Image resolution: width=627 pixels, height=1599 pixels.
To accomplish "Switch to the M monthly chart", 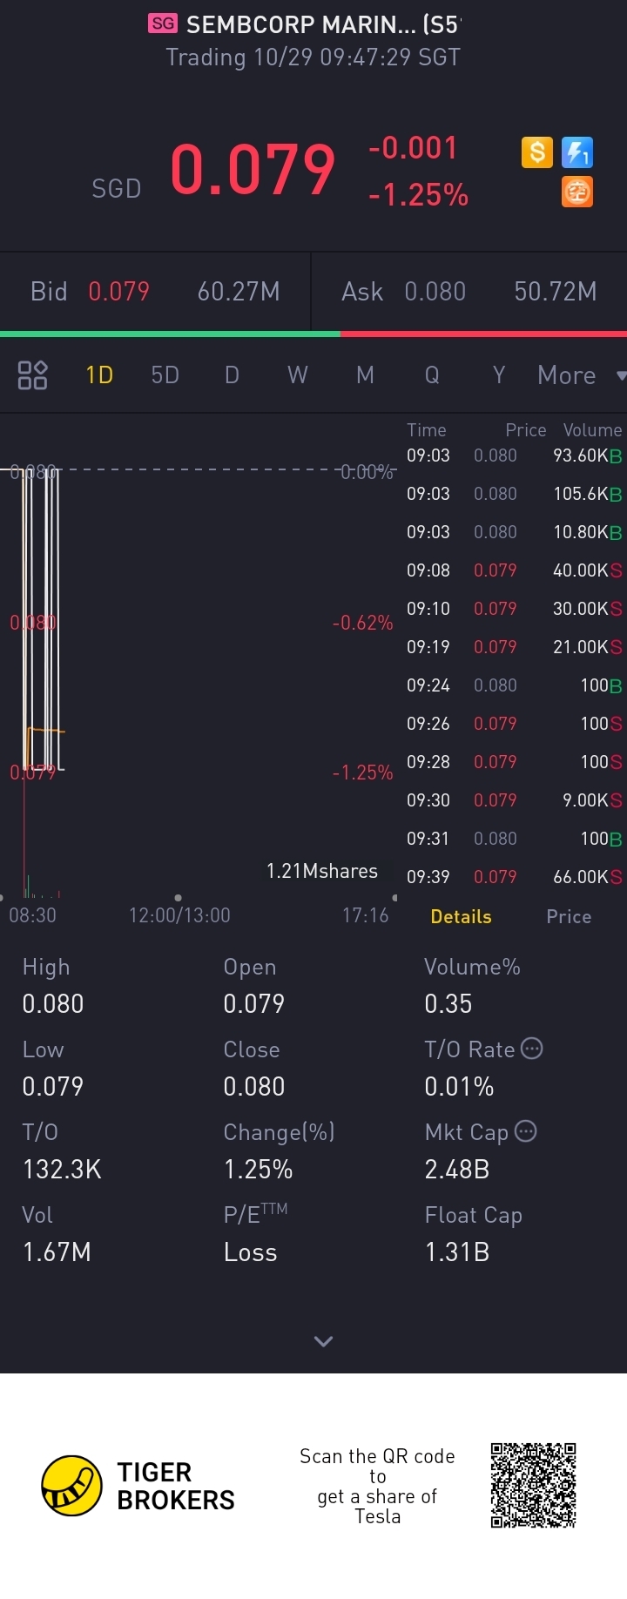I will (x=365, y=375).
